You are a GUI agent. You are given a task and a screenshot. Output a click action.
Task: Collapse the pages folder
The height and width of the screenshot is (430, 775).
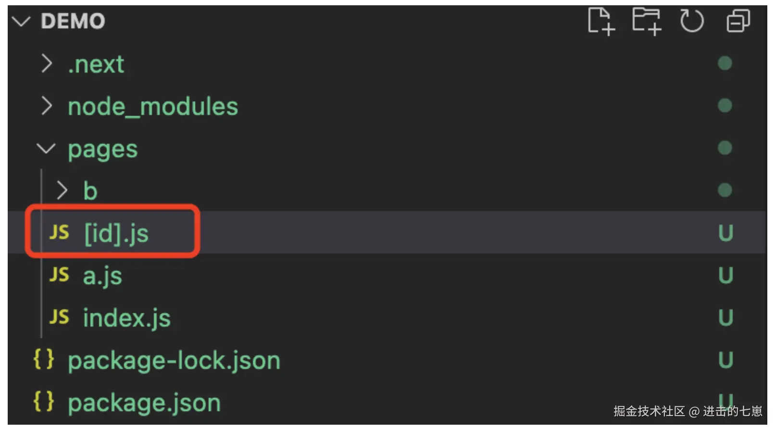[46, 149]
